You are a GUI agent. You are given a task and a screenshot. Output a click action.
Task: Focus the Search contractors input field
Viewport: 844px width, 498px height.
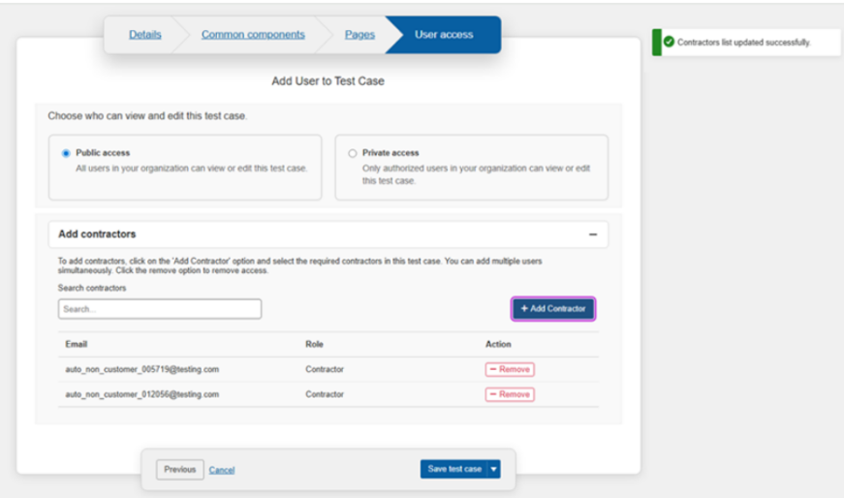(x=159, y=309)
